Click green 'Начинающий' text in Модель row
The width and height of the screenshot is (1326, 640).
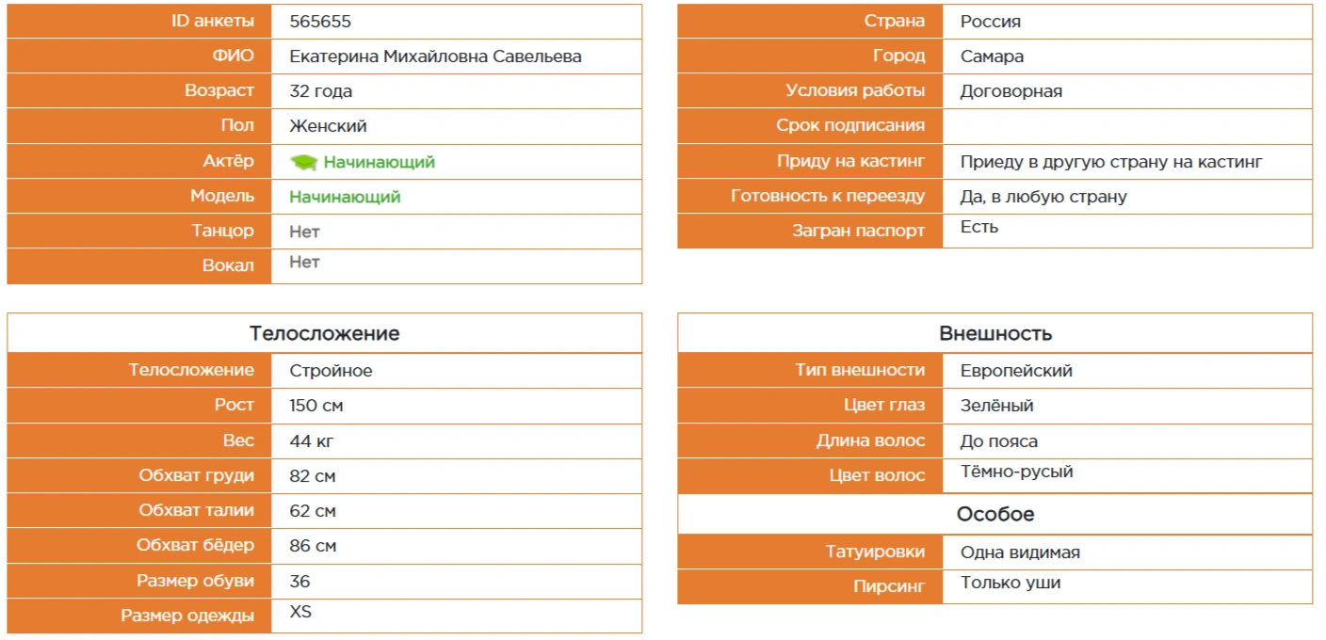pyautogui.click(x=345, y=197)
